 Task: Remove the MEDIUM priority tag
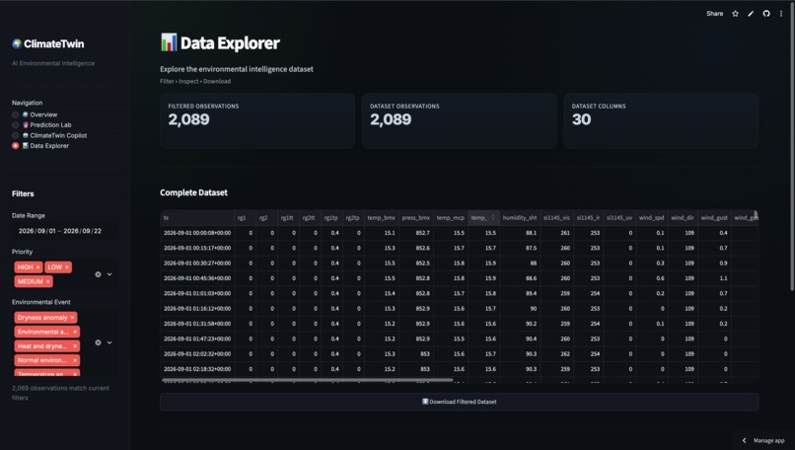pyautogui.click(x=48, y=281)
